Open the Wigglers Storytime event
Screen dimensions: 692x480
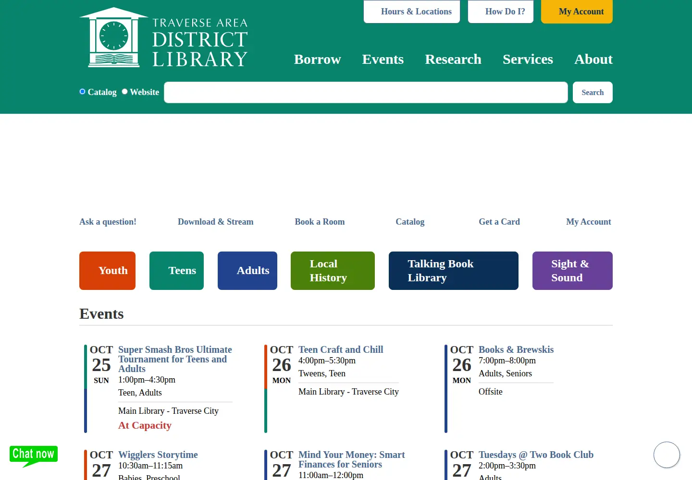point(158,455)
